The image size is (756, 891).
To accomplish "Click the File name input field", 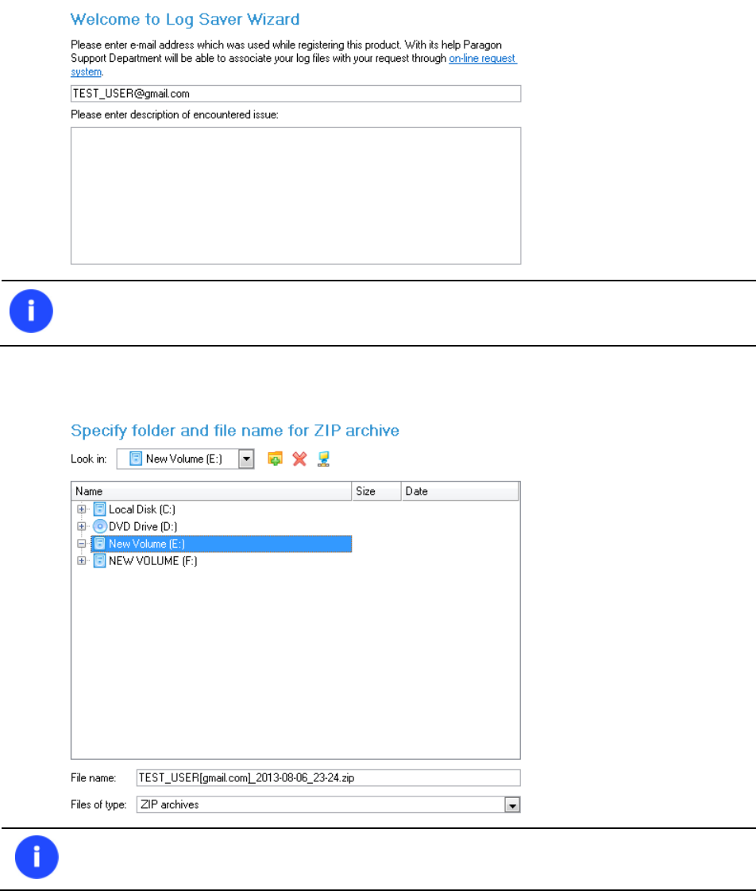I will [x=328, y=778].
